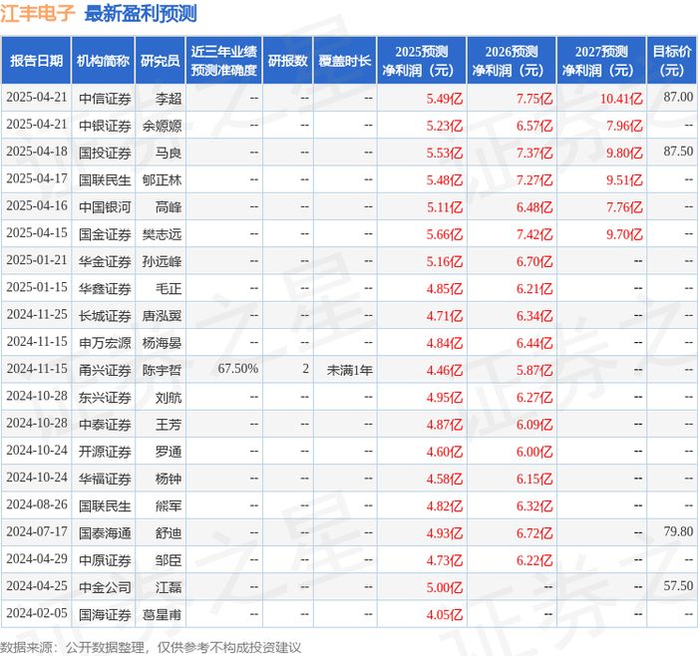Click target price 87.50
The width and height of the screenshot is (698, 656).
(678, 152)
